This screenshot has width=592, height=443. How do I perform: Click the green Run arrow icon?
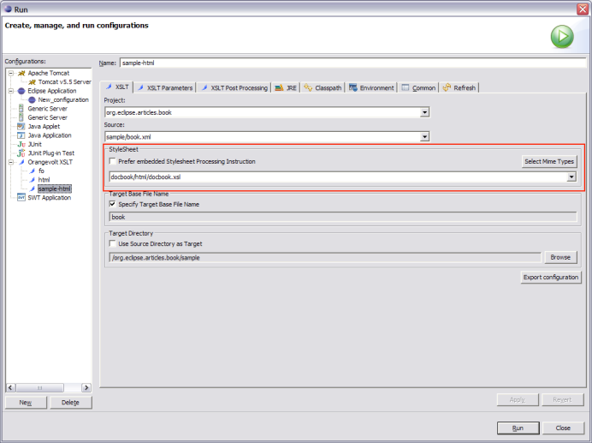[x=562, y=37]
